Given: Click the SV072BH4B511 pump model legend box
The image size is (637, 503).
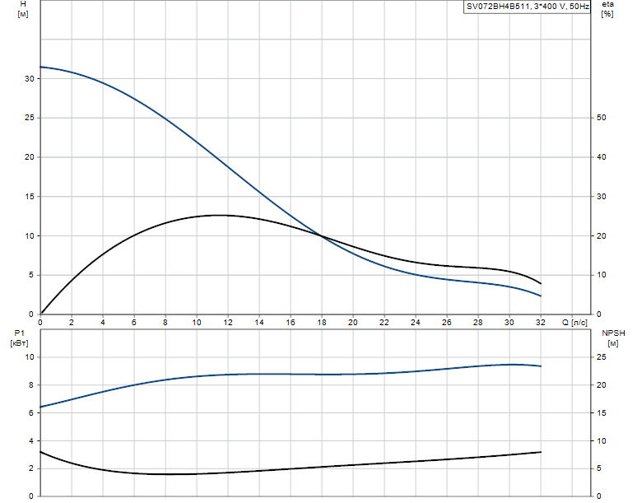Looking at the screenshot, I should 527,7.
